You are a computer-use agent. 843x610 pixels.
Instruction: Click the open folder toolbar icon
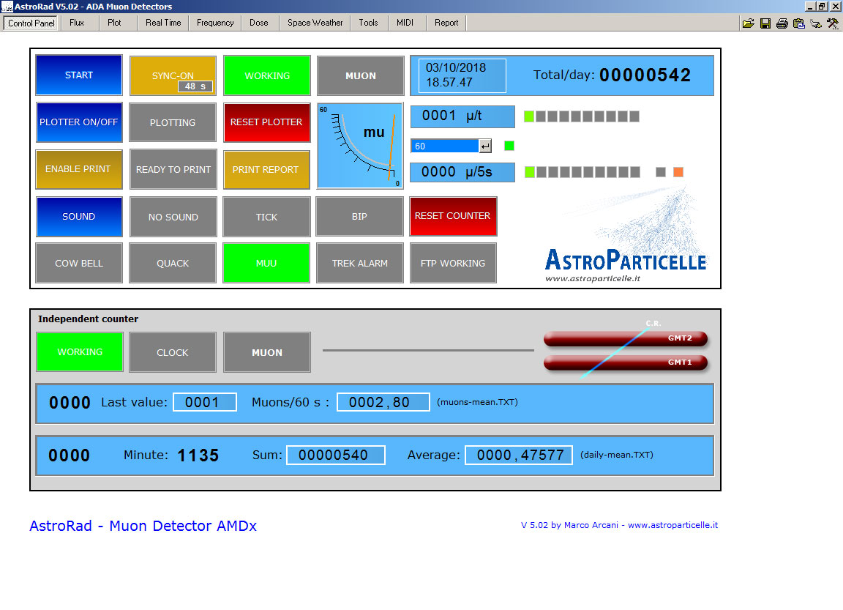click(x=748, y=23)
